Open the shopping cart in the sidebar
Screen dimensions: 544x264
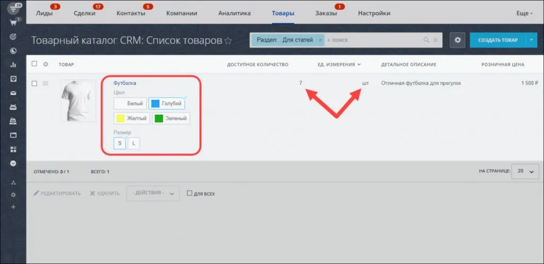(13, 23)
